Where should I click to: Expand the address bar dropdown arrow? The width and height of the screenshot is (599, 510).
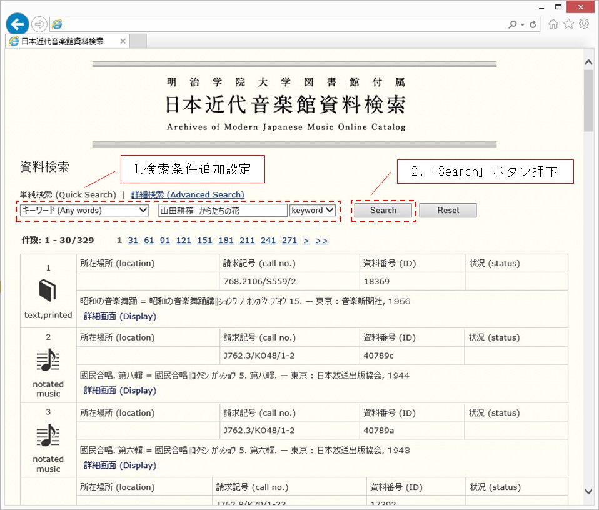[x=523, y=25]
